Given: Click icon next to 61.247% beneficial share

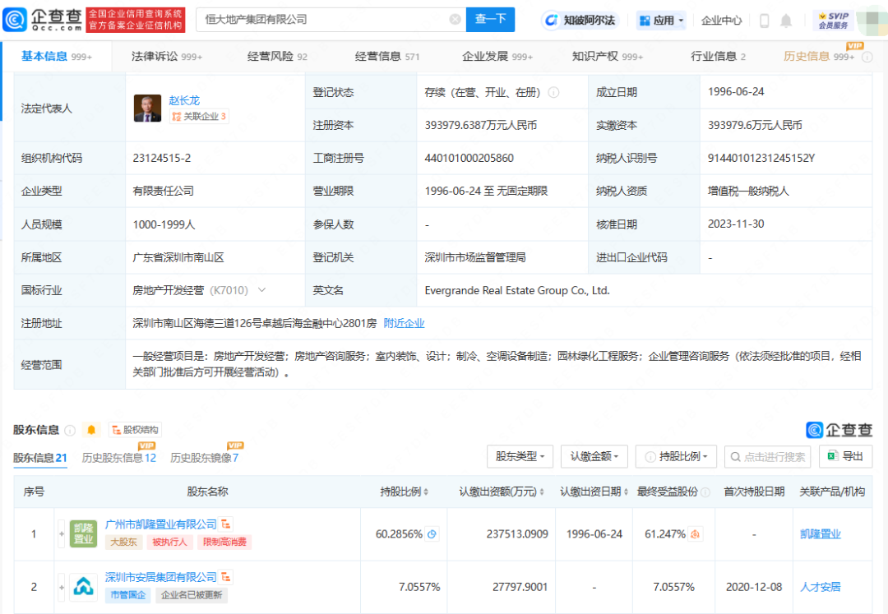Looking at the screenshot, I should pyautogui.click(x=695, y=533).
